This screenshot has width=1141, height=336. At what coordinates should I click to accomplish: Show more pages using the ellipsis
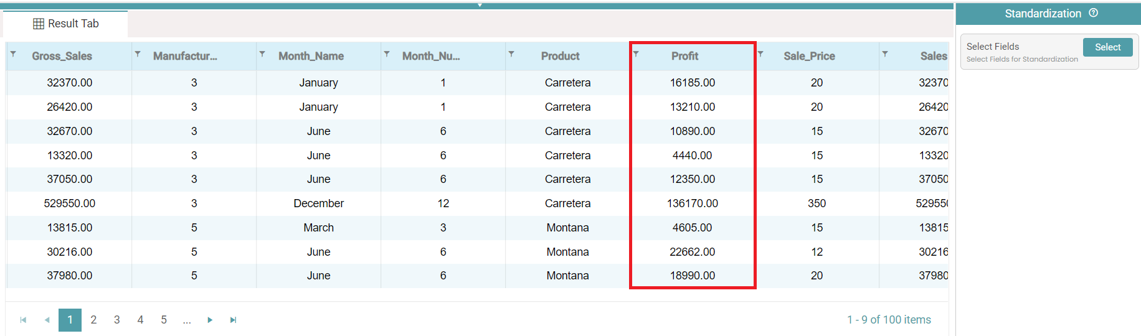(187, 320)
